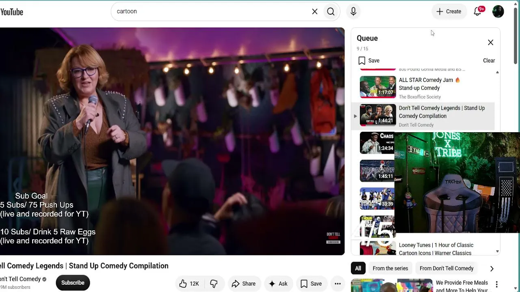Viewport: 520px width, 292px height.
Task: Open the account avatar menu
Action: pyautogui.click(x=498, y=11)
